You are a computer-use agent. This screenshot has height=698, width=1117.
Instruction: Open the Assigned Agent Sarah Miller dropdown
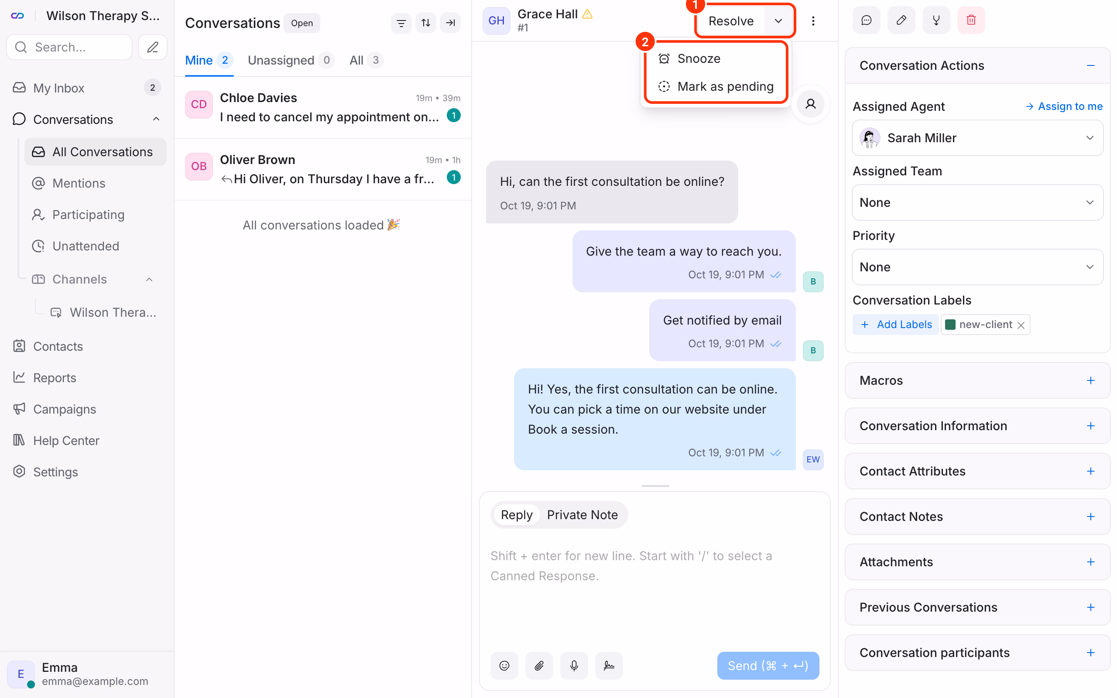[977, 137]
